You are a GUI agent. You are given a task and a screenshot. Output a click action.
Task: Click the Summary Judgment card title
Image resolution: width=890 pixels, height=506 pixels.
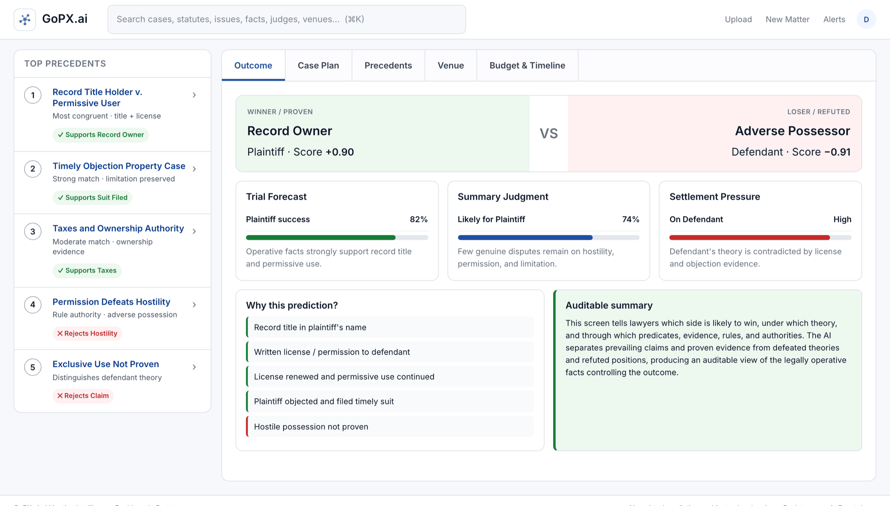pos(503,197)
